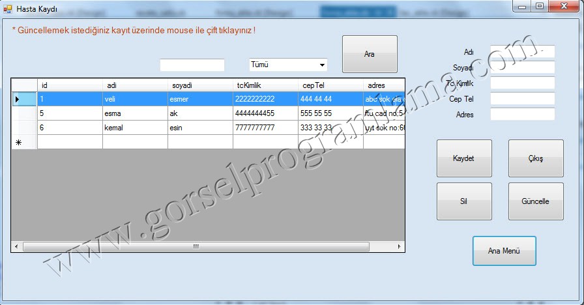Sort grid by the tcKimlik column header
The height and width of the screenshot is (305, 584).
pyautogui.click(x=265, y=85)
